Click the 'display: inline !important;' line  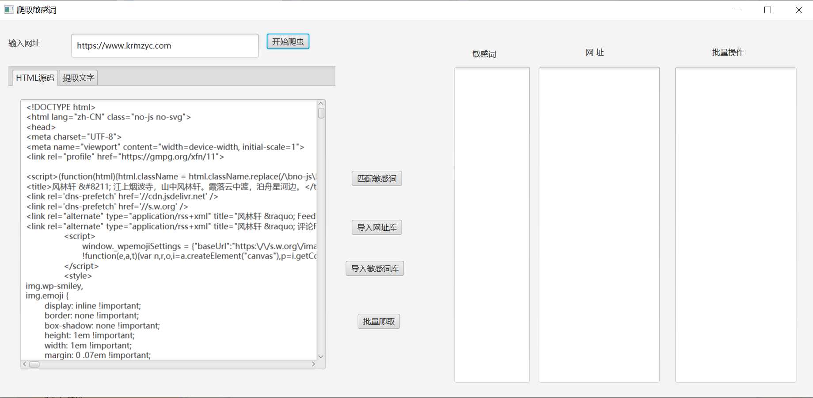(93, 306)
